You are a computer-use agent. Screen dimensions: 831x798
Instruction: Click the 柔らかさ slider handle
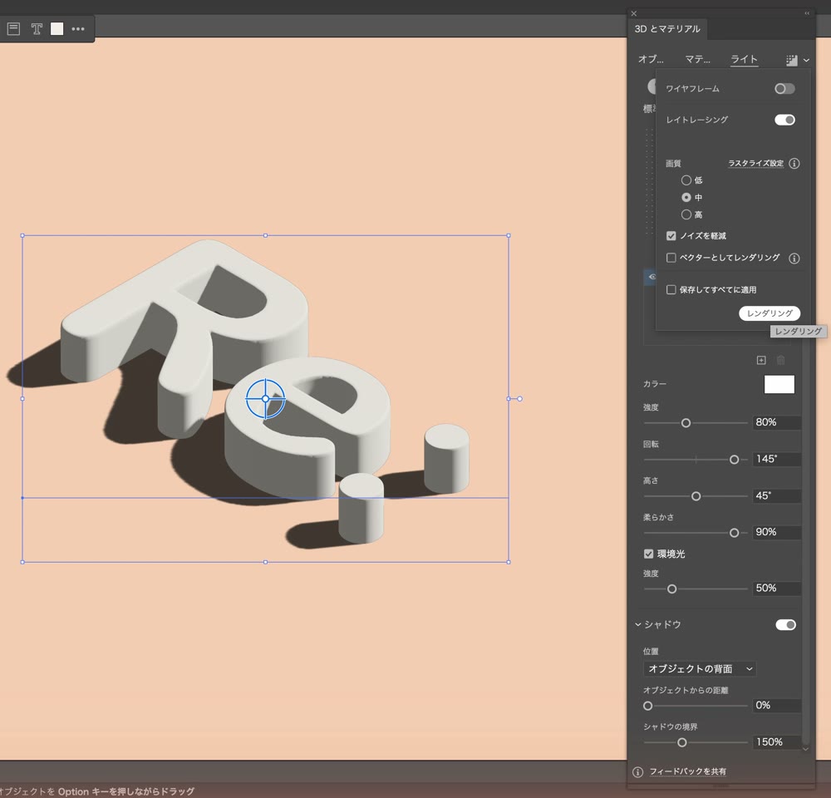[734, 533]
